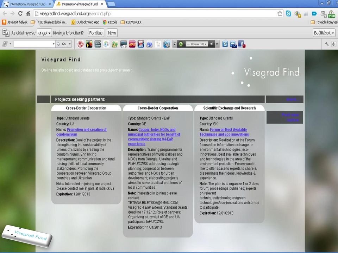The width and height of the screenshot is (338, 253).
Task: Open the Skype extension icon
Action: (x=288, y=14)
